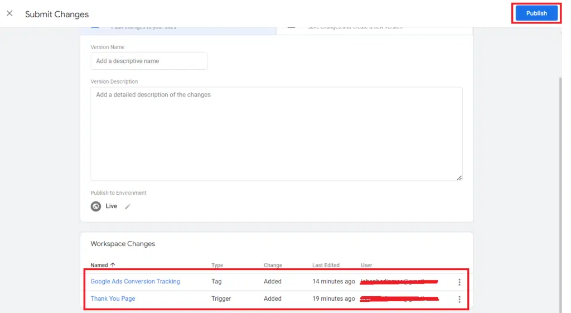Edit the publish environment with pencil icon
The width and height of the screenshot is (571, 313).
tap(128, 206)
